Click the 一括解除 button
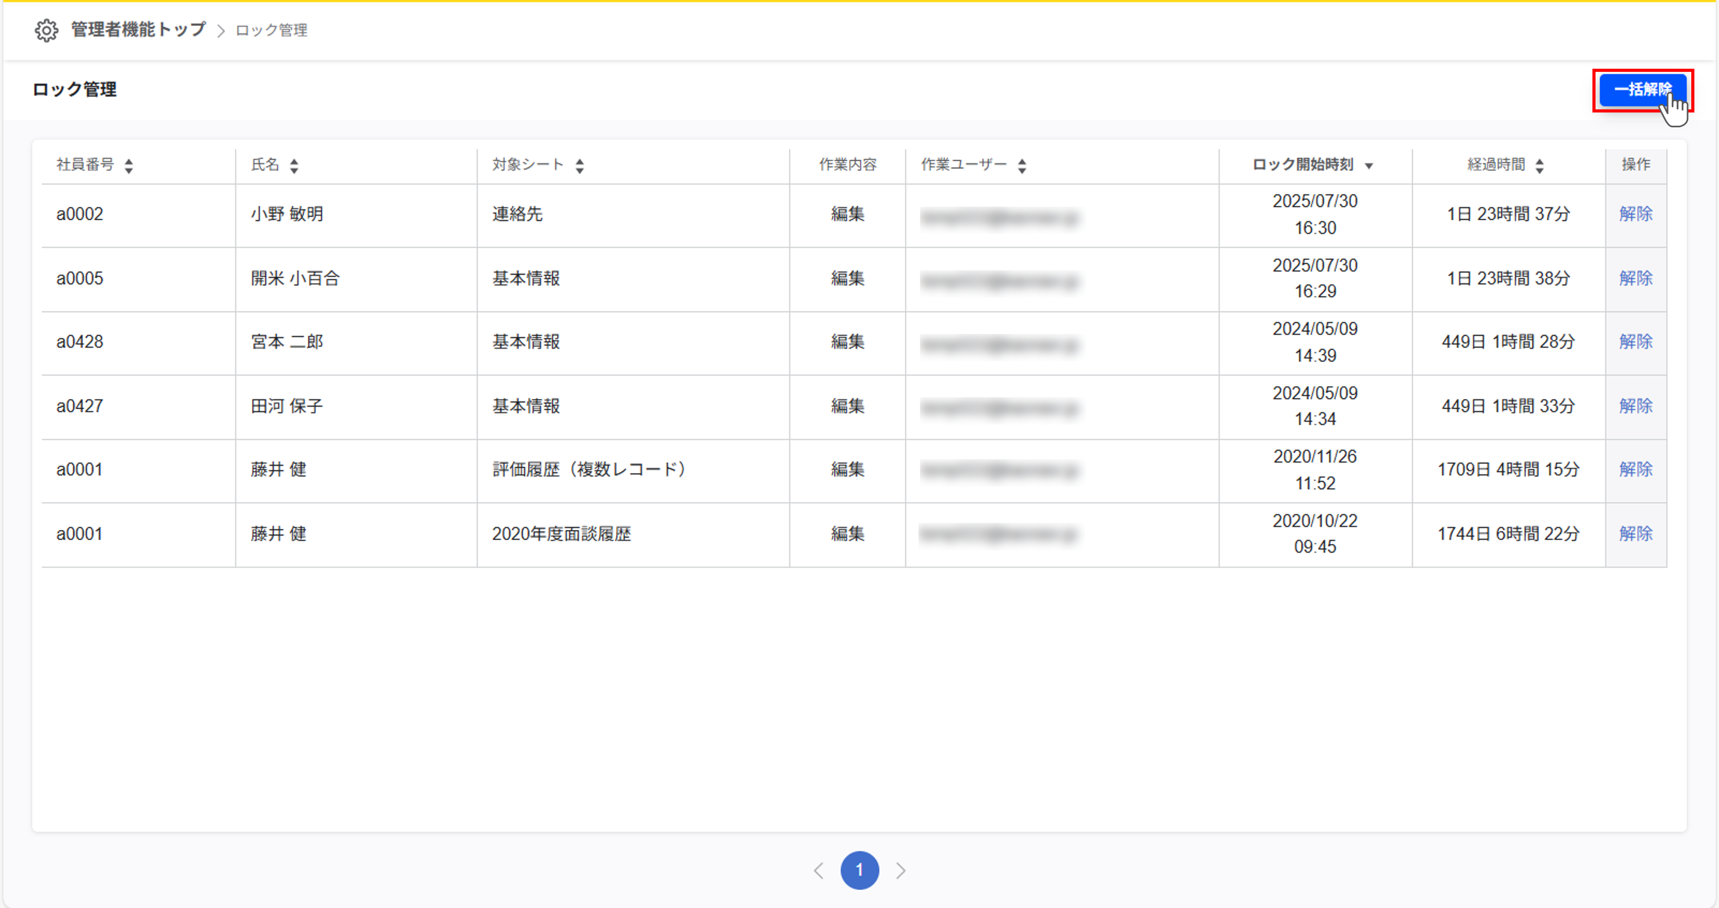Viewport: 1719px width, 908px height. pyautogui.click(x=1642, y=89)
